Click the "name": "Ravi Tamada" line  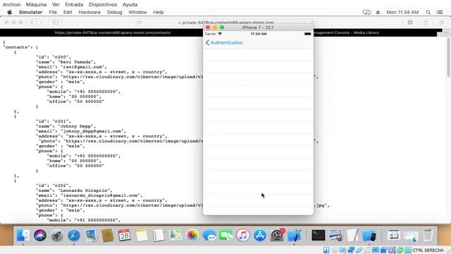(66, 62)
